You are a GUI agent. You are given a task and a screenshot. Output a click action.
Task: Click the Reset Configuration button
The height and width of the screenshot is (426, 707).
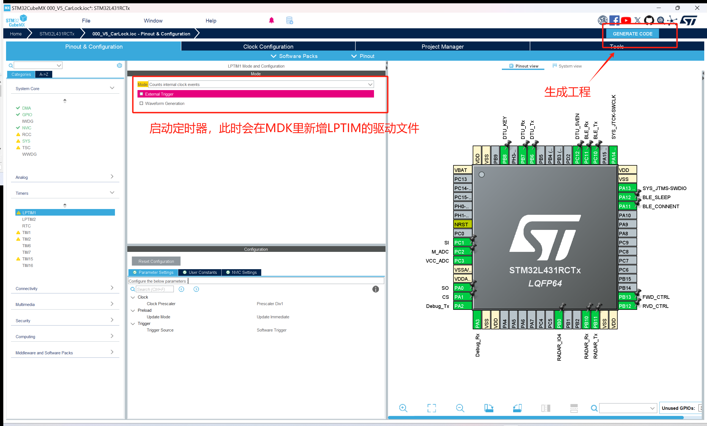click(x=156, y=261)
